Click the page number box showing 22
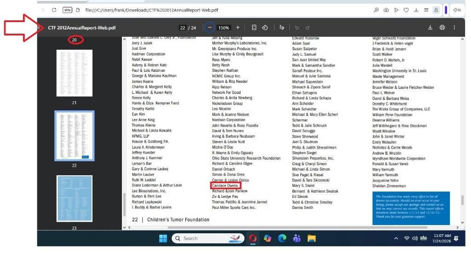The image size is (471, 254). [183, 28]
